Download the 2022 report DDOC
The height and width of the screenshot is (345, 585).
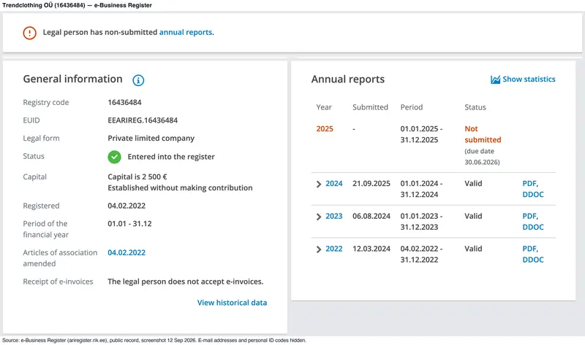(533, 260)
